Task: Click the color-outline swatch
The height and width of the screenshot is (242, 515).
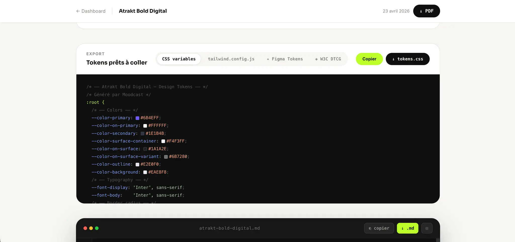Action: coord(137,165)
